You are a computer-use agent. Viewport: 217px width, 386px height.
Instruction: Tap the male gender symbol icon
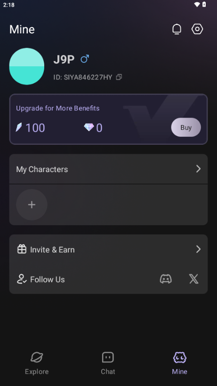[85, 59]
